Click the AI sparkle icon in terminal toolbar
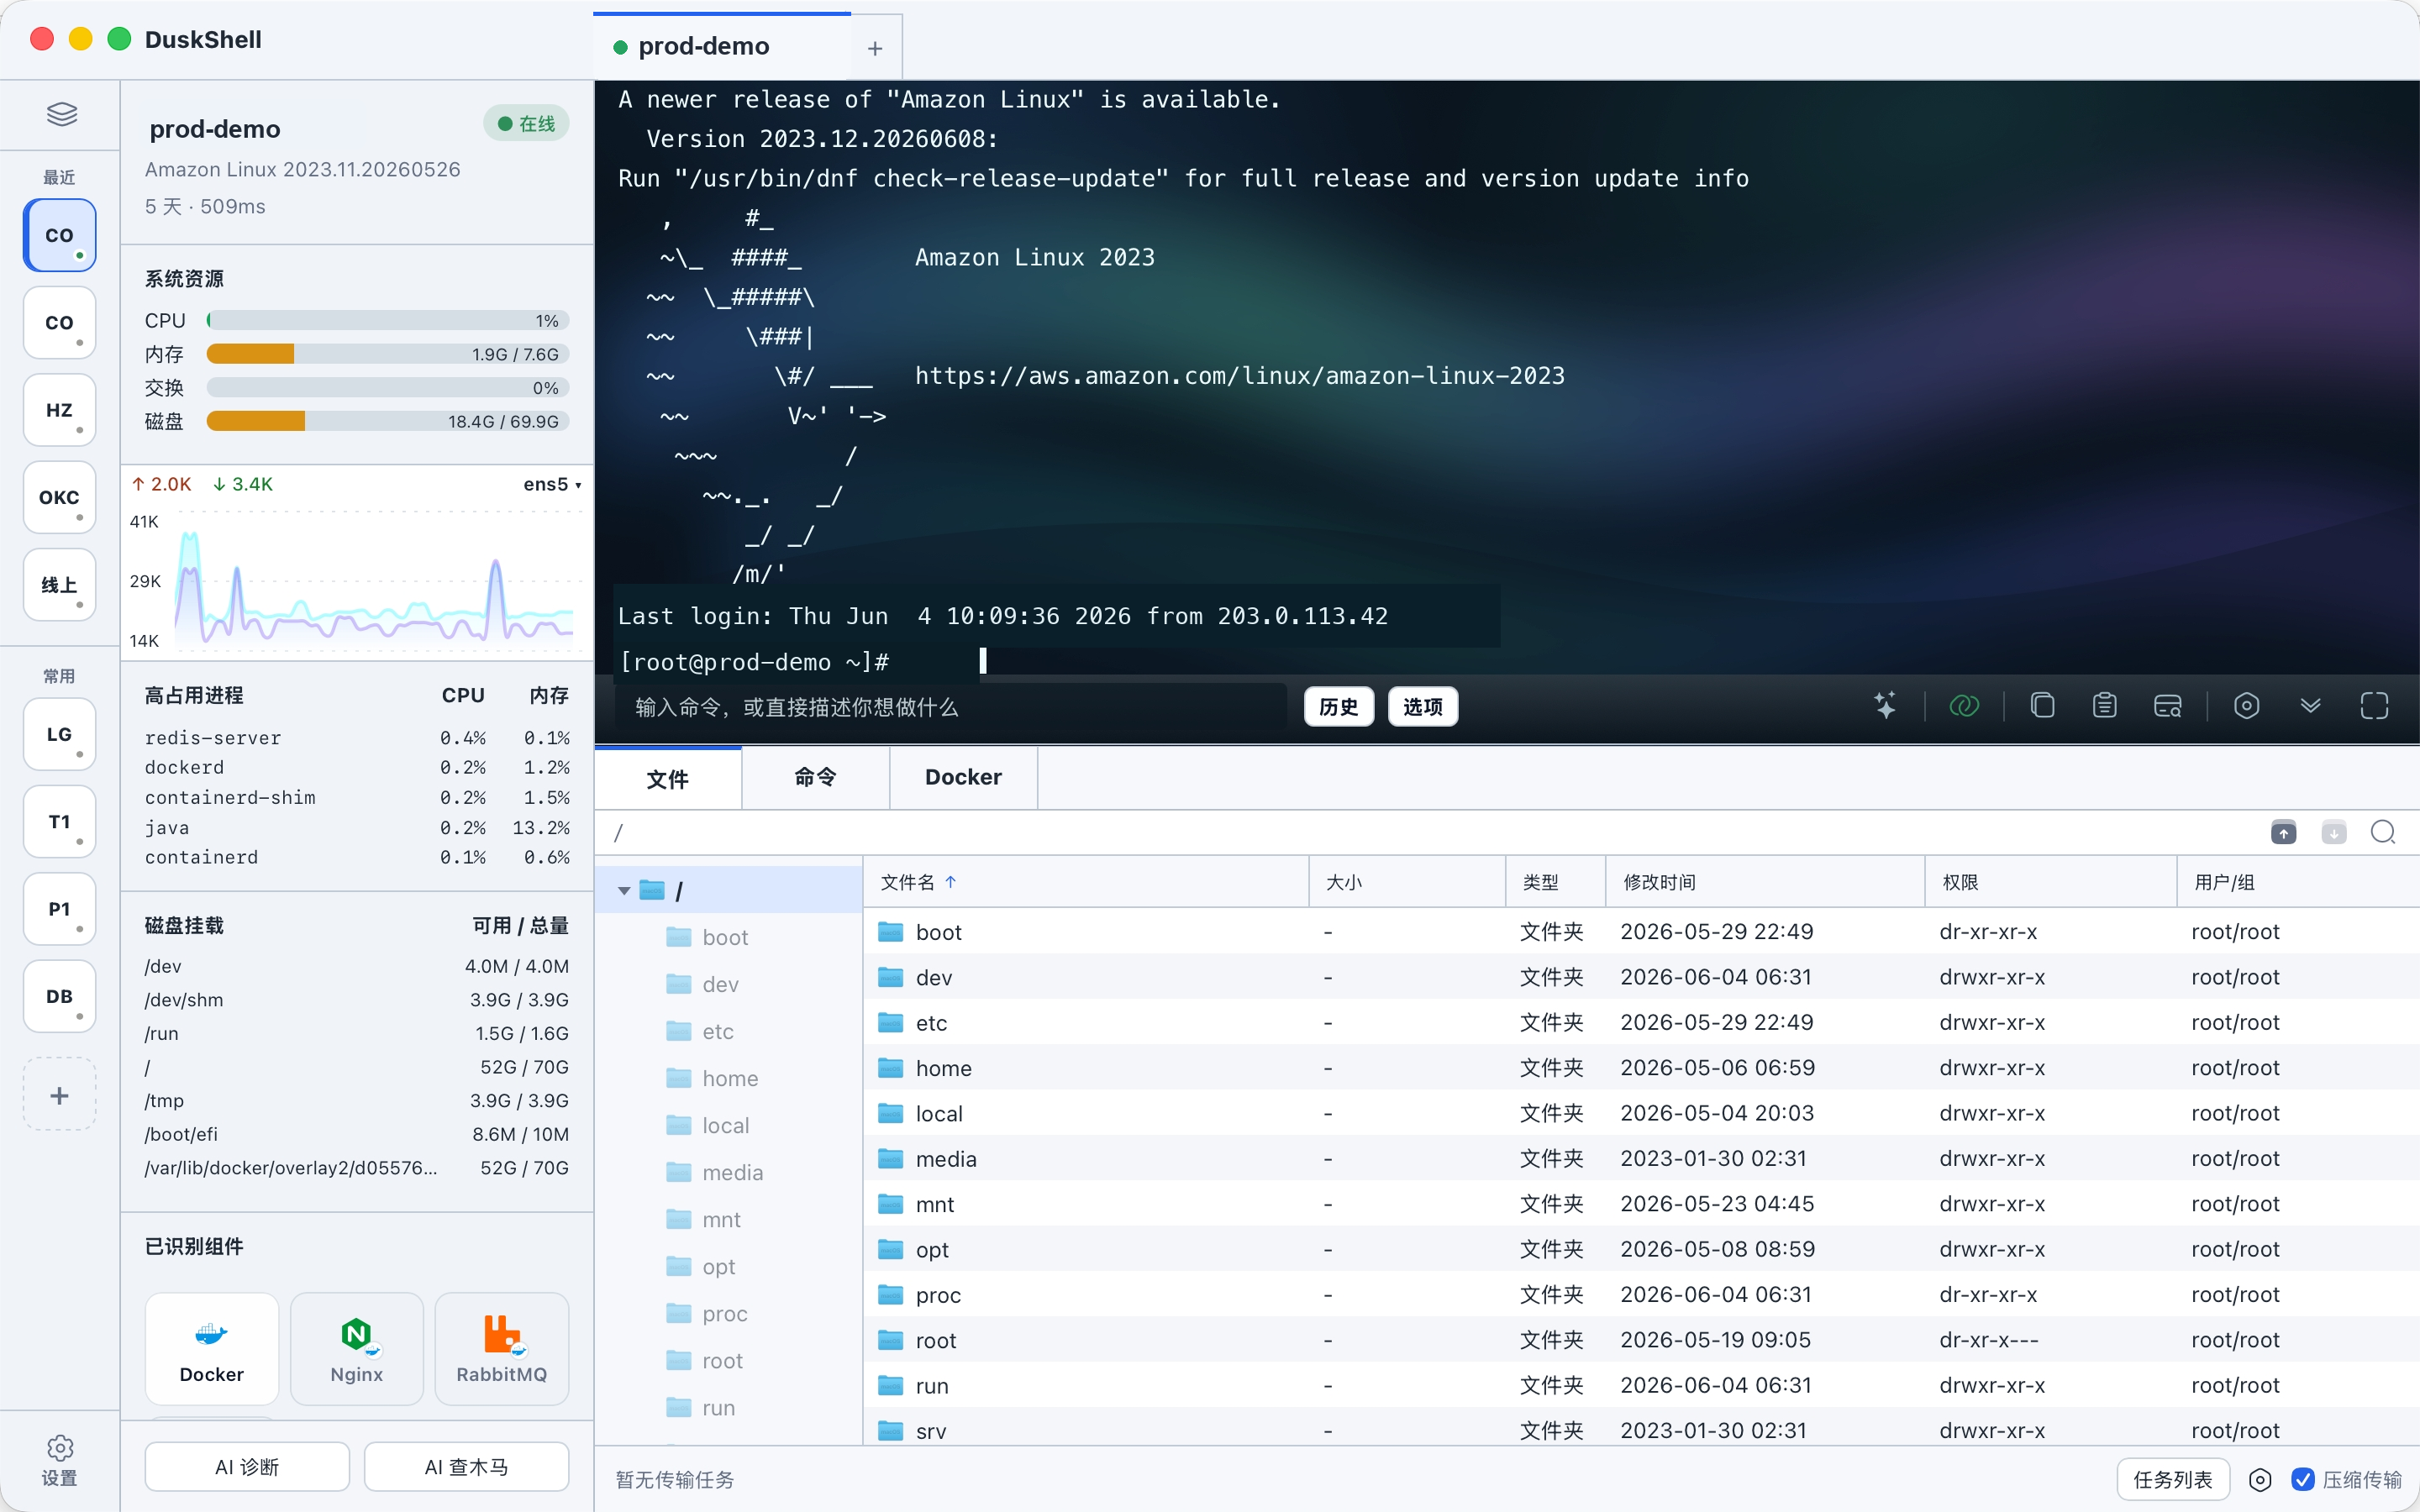The height and width of the screenshot is (1512, 2420). coord(1884,706)
